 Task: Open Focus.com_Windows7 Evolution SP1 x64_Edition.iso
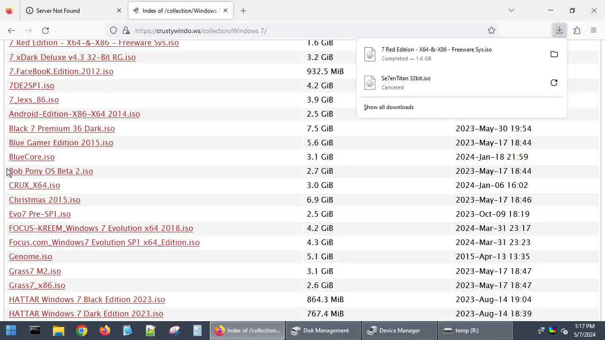pos(104,242)
